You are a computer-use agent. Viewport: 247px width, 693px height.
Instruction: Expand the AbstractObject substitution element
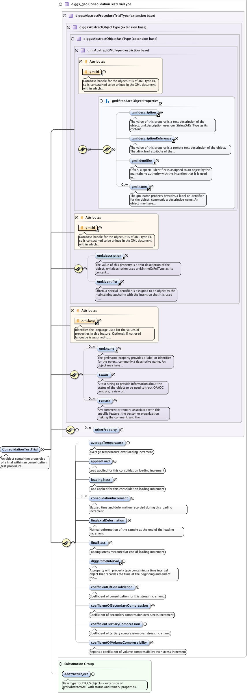(x=93, y=674)
